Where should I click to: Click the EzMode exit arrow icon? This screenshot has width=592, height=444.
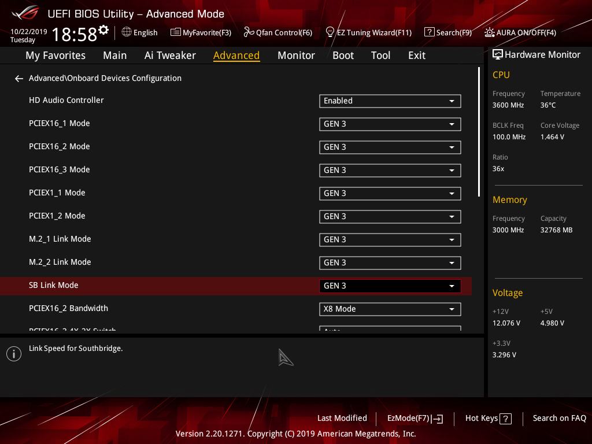(x=437, y=419)
